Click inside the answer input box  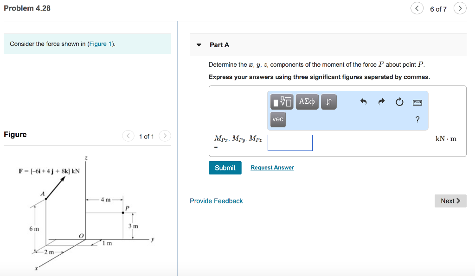[290, 143]
